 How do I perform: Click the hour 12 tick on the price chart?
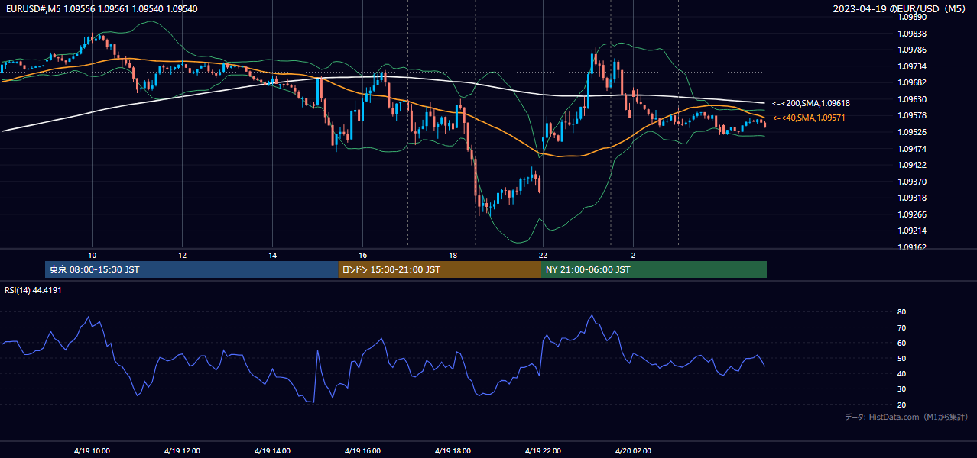pos(182,255)
